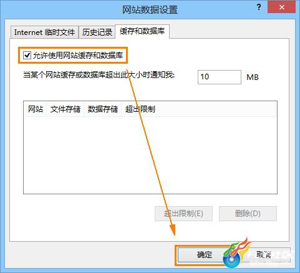Click the question mark help icon
Viewport: 300px width, 273px height.
coord(259,7)
